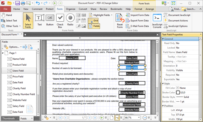Viewport: 203px width, 122px height.
Task: Click the signature field pen icon
Action: [x=78, y=26]
